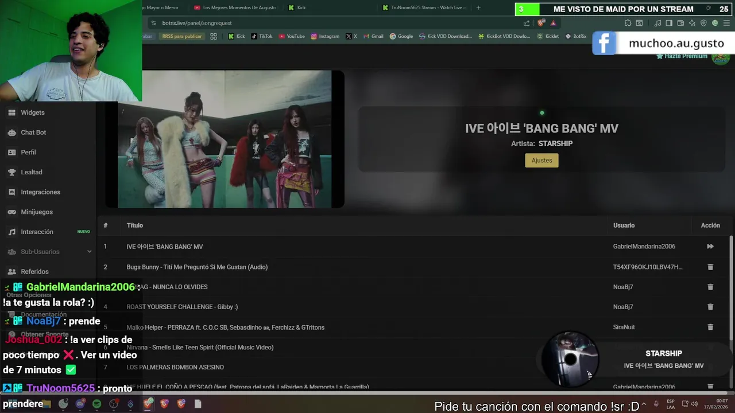Screen dimensions: 735x413
Task: Open the Referidos sidebar page
Action: pos(34,271)
